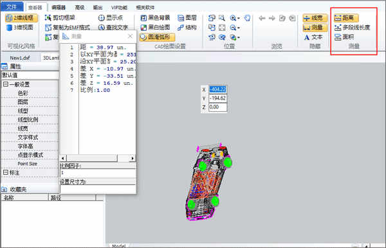Viewport: 386px width, 248px height.
Task: Choose the 多段线长度 polyline length tool
Action: [x=353, y=27]
